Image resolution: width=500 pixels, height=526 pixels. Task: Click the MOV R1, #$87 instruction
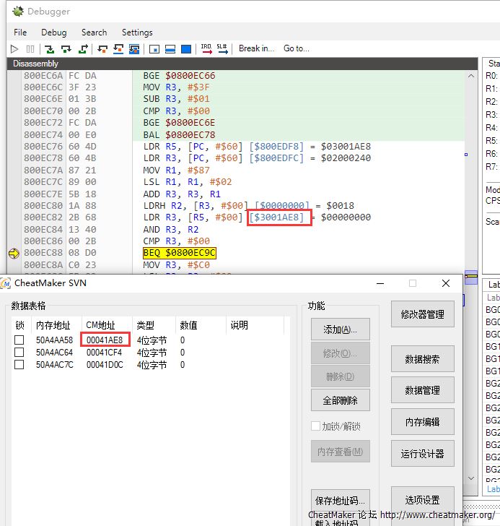click(177, 171)
